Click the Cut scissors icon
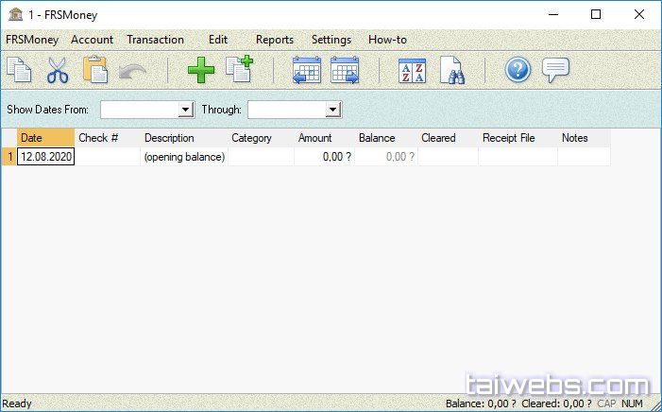Screen dimensions: 662x412 (x=57, y=71)
